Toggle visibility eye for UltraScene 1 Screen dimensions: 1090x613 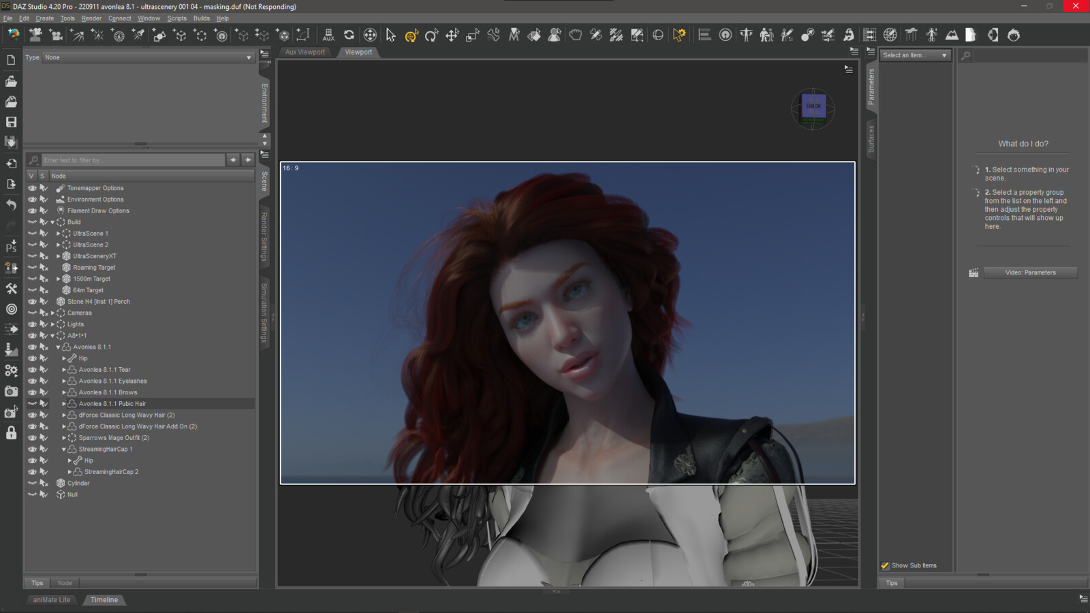[x=32, y=234]
